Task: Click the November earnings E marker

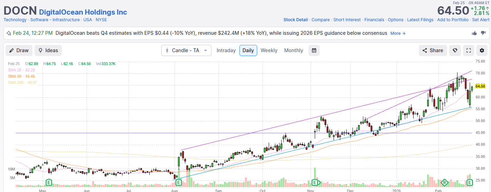Action: tap(315, 182)
